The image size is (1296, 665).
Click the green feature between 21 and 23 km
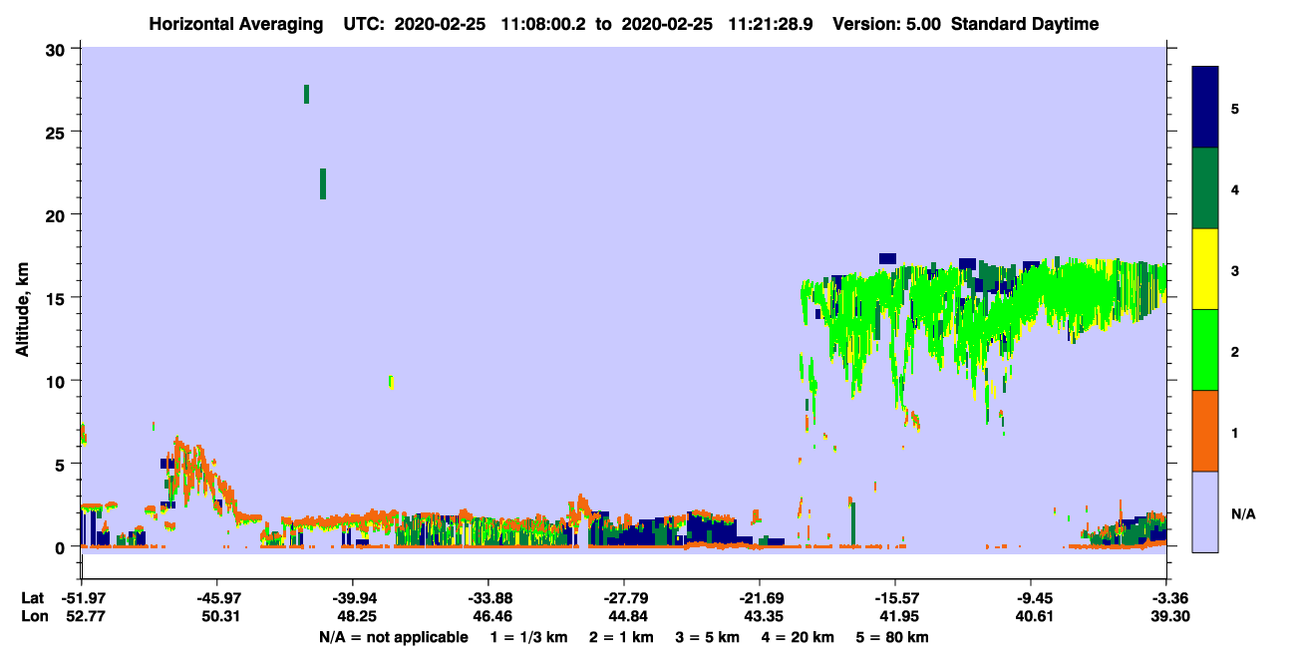[323, 183]
